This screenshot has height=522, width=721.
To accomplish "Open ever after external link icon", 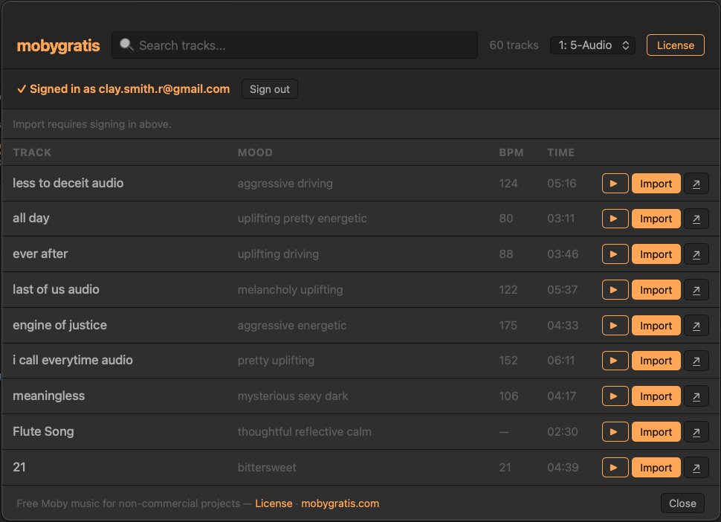I will [x=696, y=254].
